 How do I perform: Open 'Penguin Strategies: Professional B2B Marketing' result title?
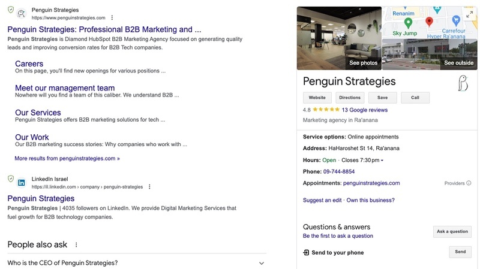point(104,29)
